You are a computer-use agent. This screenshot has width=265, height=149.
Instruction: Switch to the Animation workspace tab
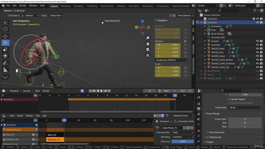point(134,6)
